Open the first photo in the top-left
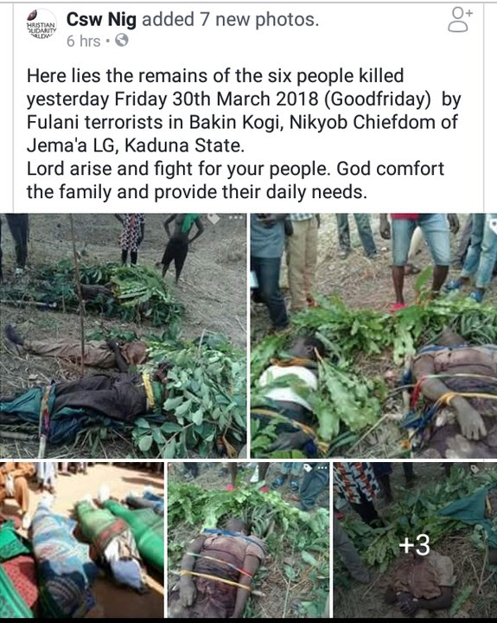The image size is (497, 623). coord(123,336)
